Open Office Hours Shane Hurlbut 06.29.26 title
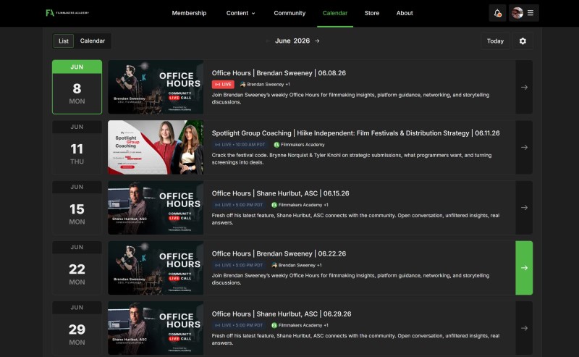579x357 pixels. point(282,314)
